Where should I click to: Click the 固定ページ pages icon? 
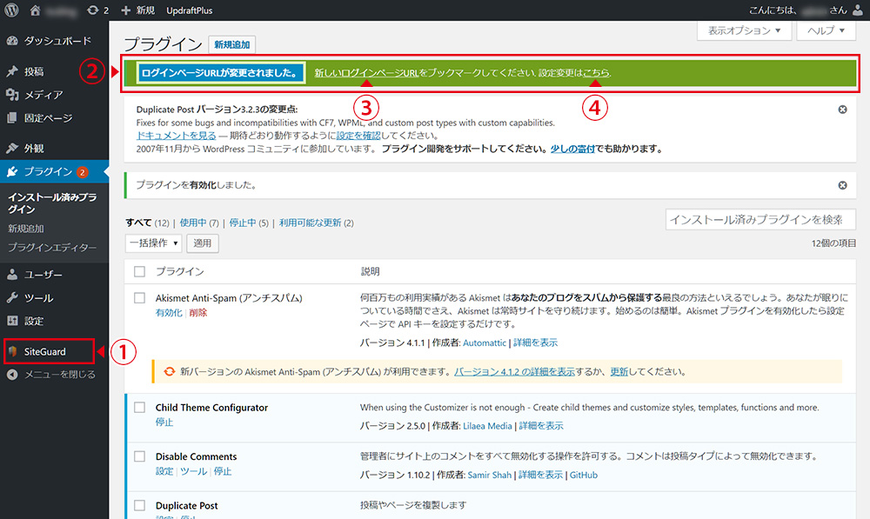(x=12, y=118)
